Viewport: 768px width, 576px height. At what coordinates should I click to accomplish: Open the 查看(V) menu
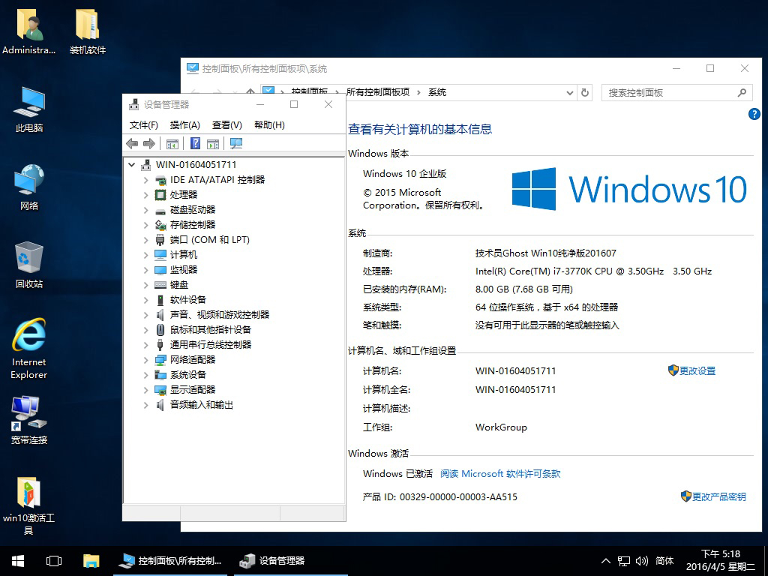pos(226,125)
